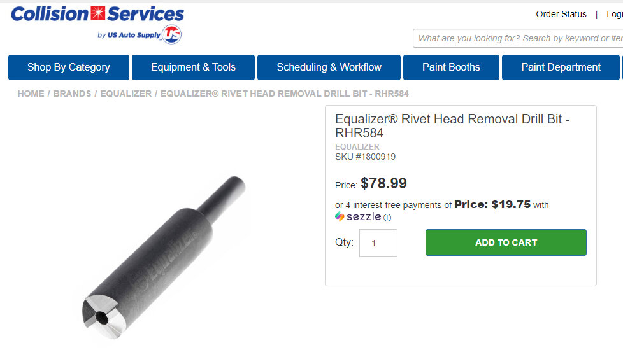Click the rivet drill bit product image
Screen dimensions: 623x364
[x=162, y=261]
